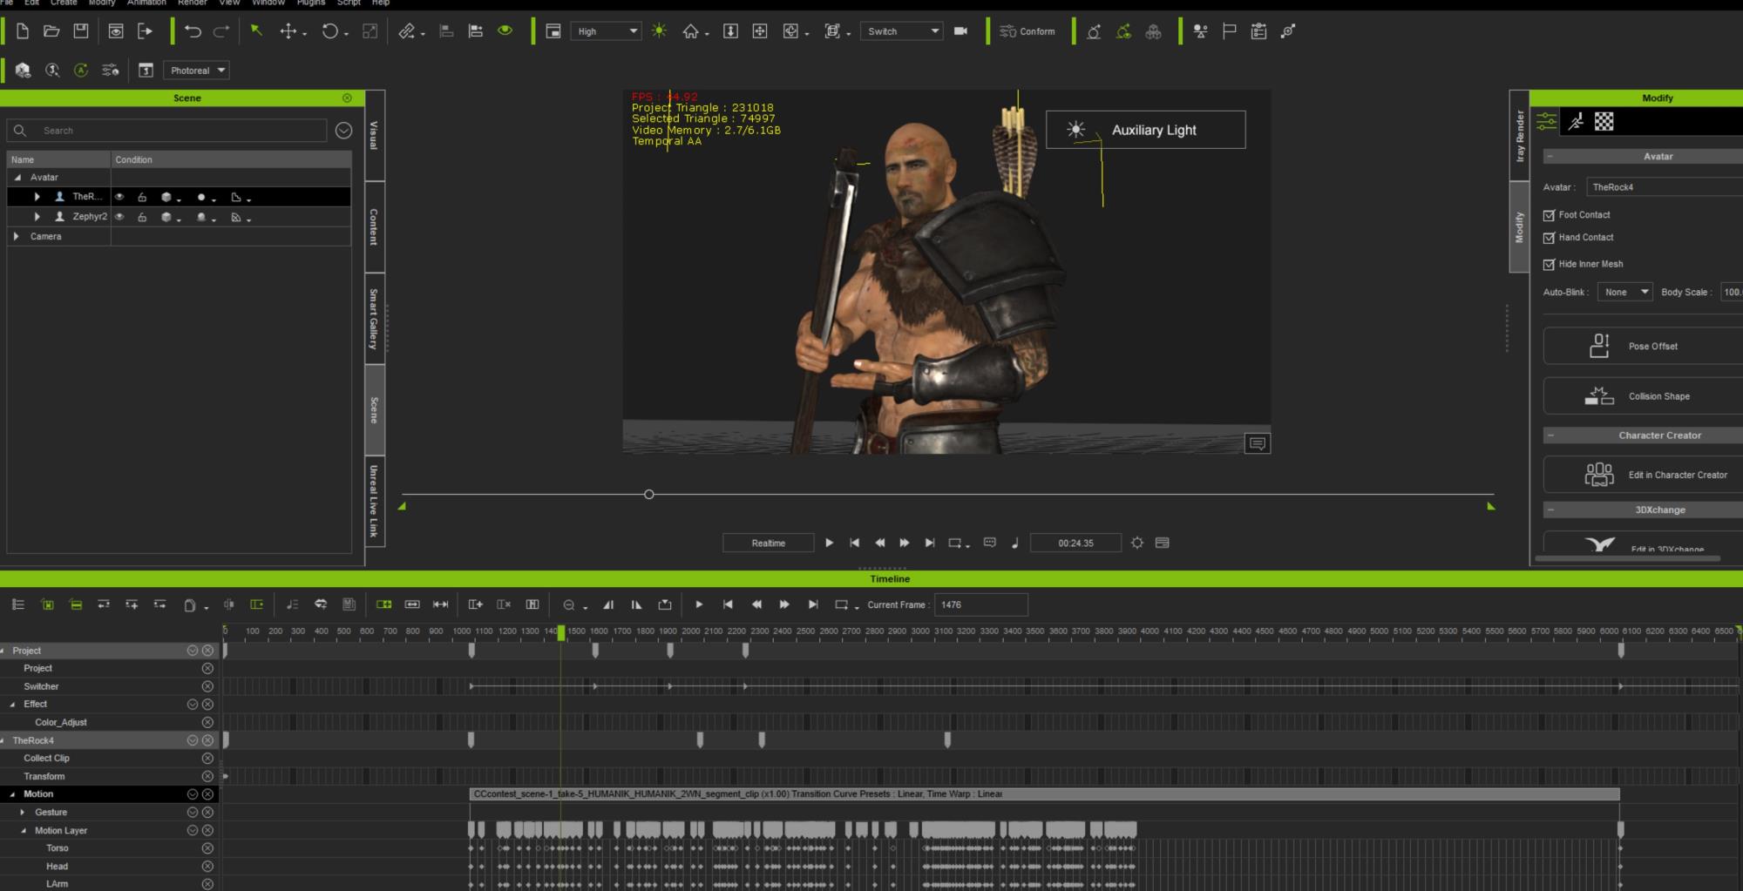Click the speech bubble icon in viewport corner

coord(1257,443)
